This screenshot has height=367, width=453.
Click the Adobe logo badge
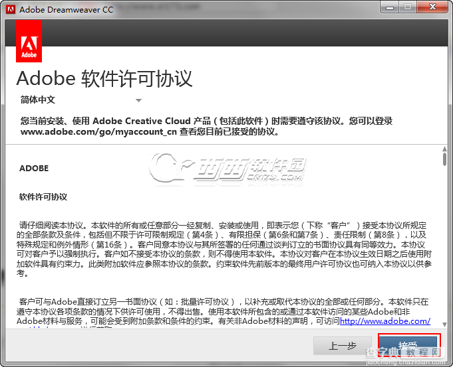click(29, 41)
